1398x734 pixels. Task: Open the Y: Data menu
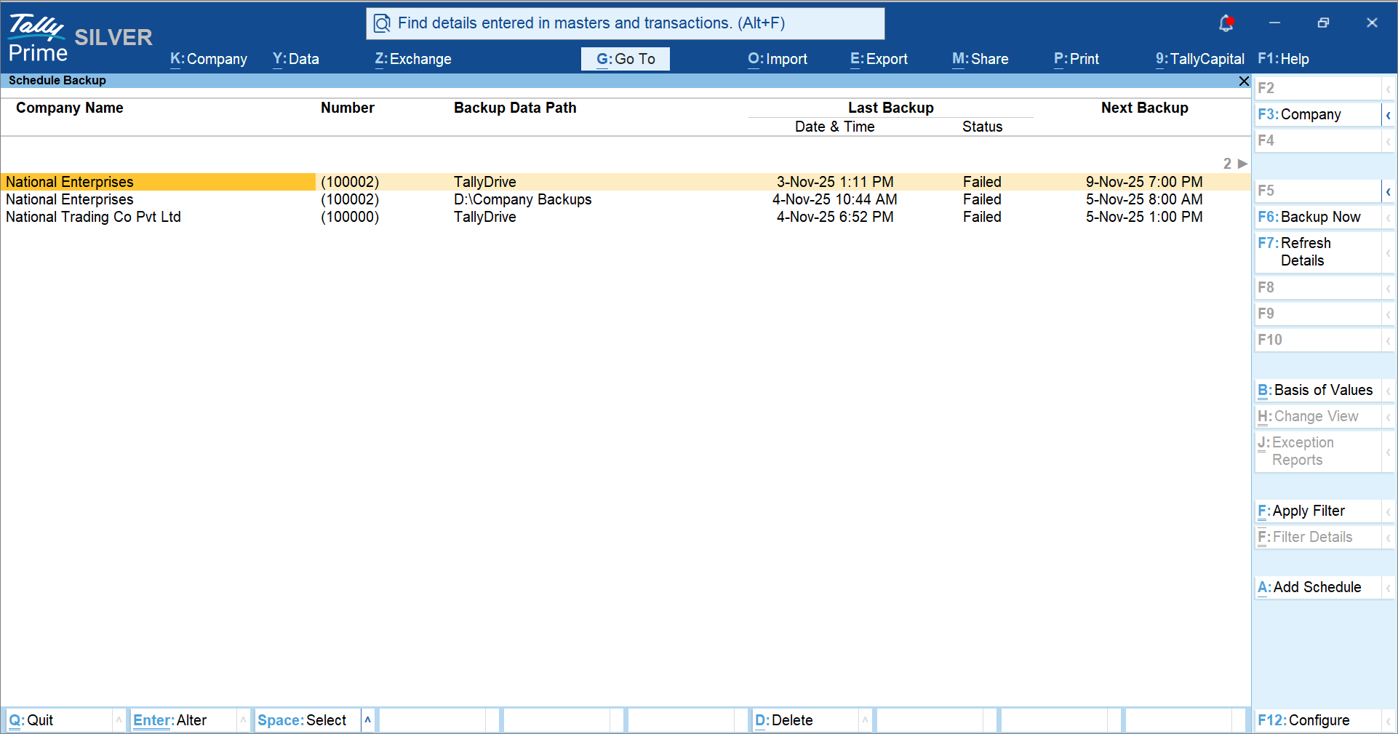coord(295,59)
